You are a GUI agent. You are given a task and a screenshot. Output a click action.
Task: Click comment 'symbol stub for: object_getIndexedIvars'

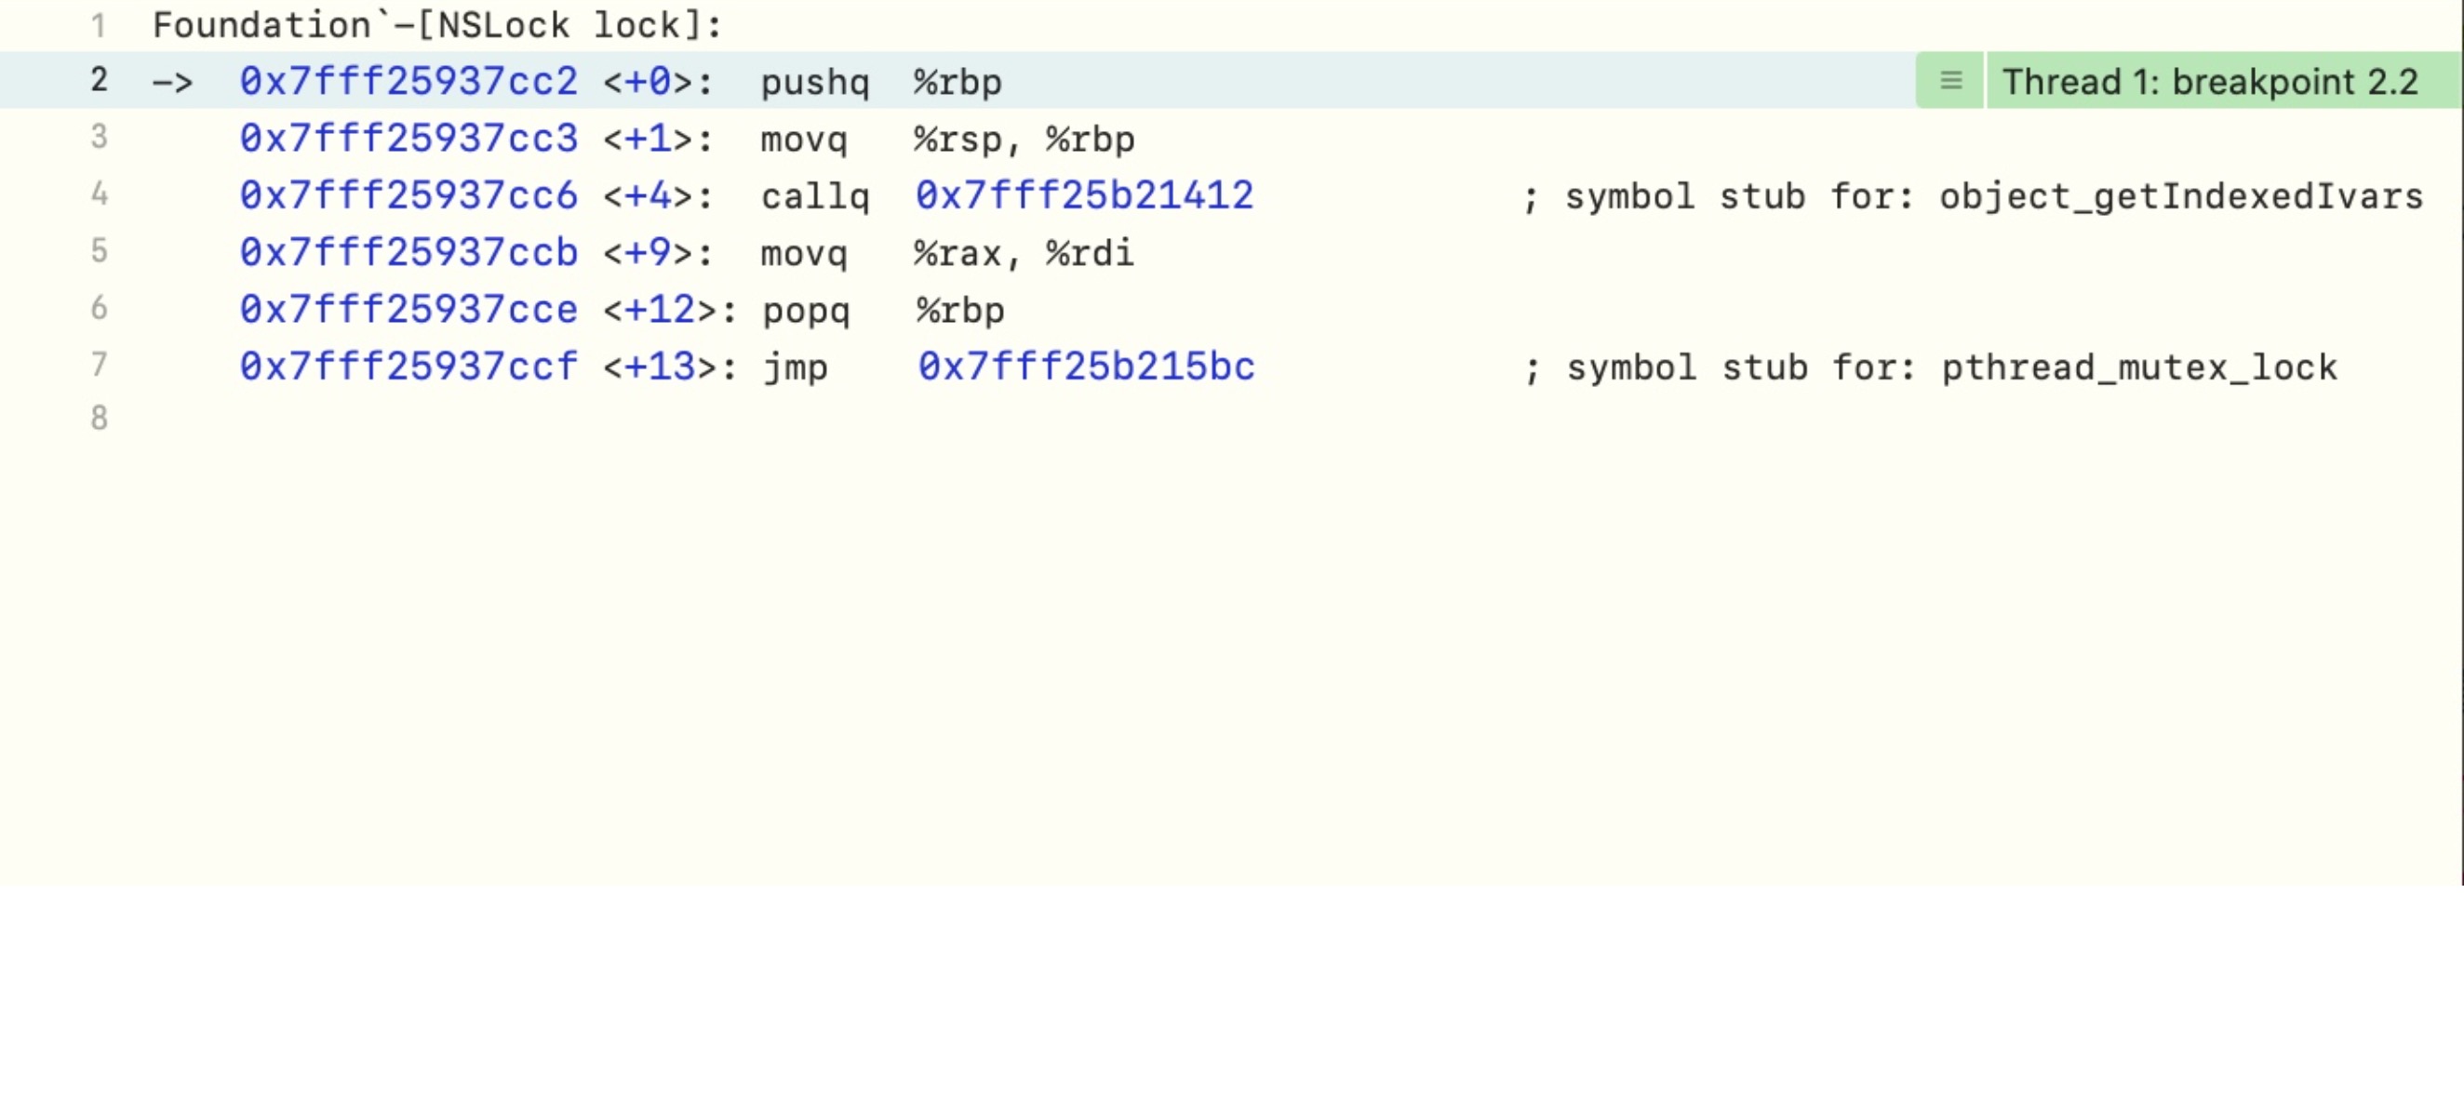click(1994, 197)
